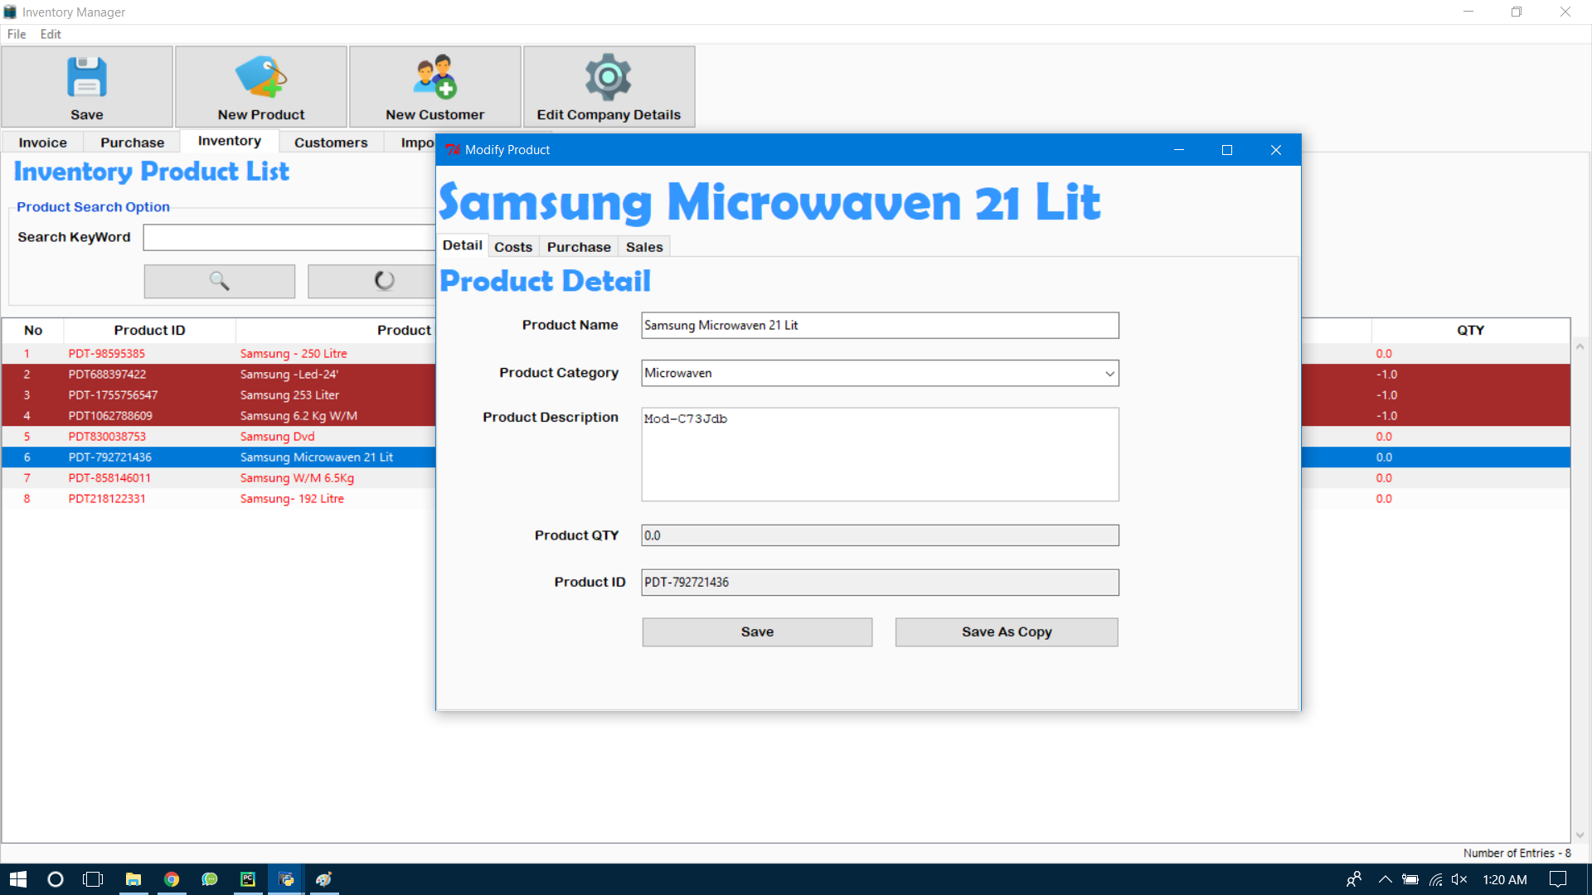This screenshot has width=1592, height=895.
Task: Expand the Product Category dropdown
Action: pos(1109,374)
